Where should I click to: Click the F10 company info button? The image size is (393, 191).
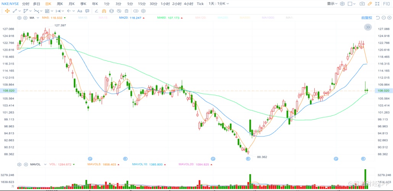click(x=386, y=4)
